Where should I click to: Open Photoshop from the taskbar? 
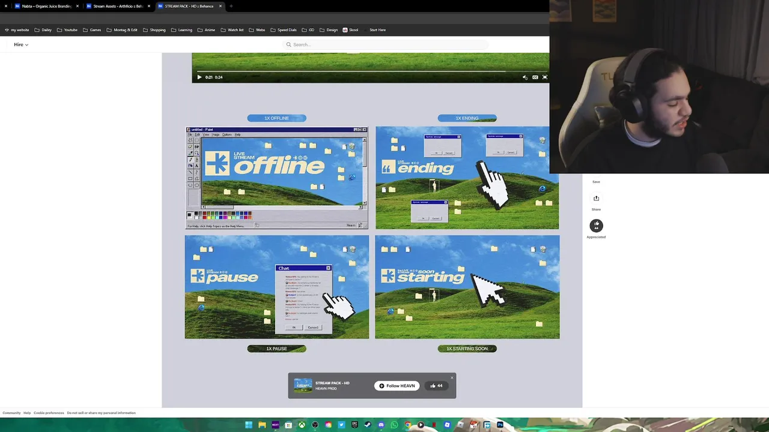pyautogui.click(x=500, y=425)
